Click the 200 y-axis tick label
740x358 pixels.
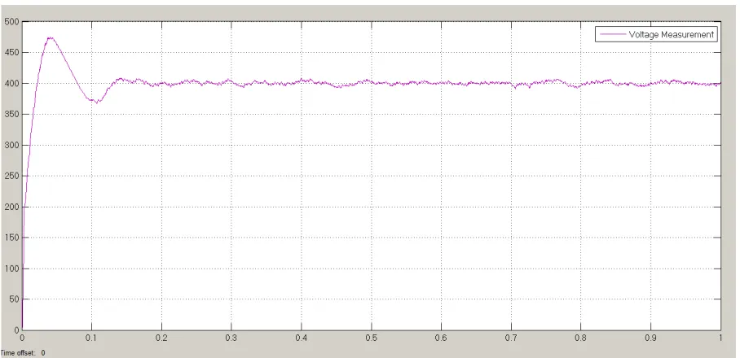click(11, 207)
